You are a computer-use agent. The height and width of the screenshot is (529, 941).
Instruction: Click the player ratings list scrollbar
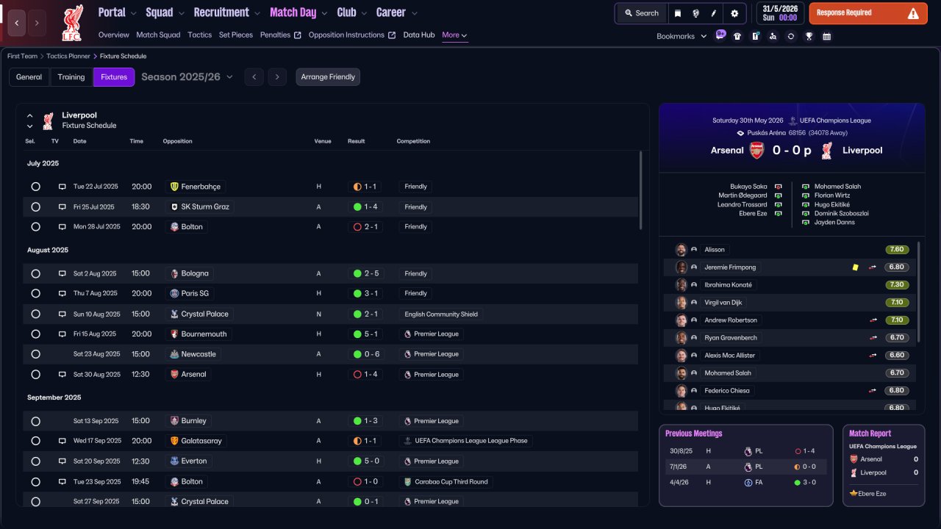[918, 290]
